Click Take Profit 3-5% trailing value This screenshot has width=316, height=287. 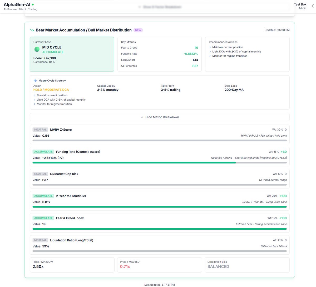pyautogui.click(x=171, y=90)
